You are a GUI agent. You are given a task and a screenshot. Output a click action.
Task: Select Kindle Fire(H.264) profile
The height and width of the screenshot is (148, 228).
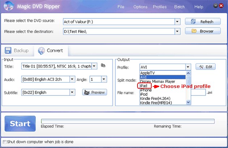click(x=162, y=98)
